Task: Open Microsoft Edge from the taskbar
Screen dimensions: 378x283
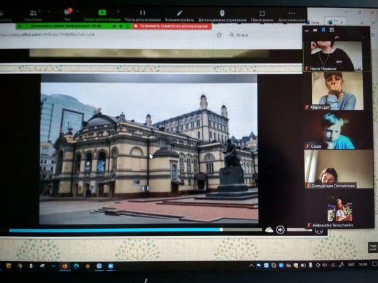Action: (x=76, y=266)
